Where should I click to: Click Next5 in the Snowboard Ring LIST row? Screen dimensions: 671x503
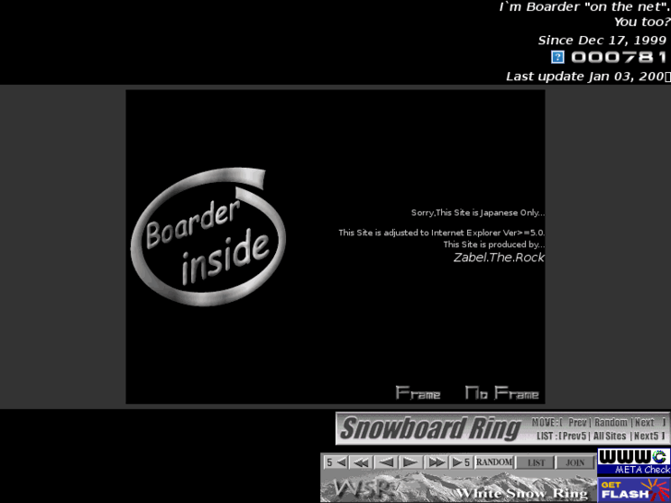pos(646,436)
